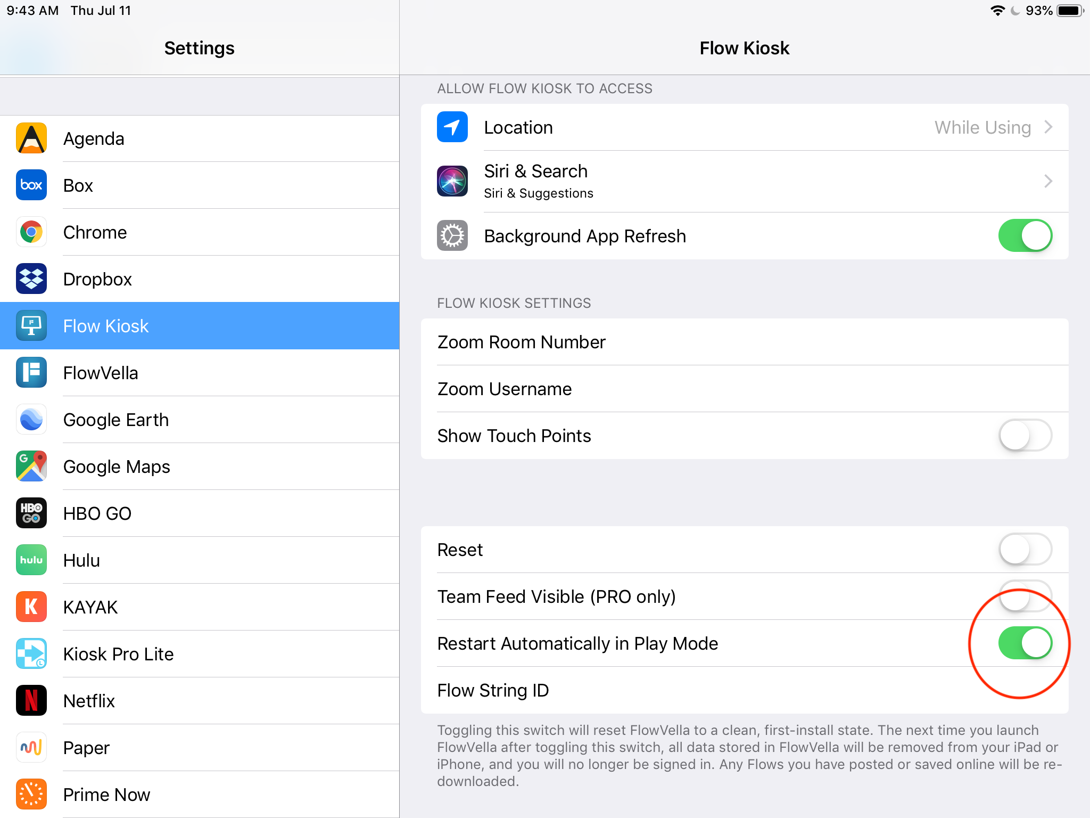Image resolution: width=1090 pixels, height=818 pixels.
Task: Tap the Chrome app icon
Action: [x=31, y=232]
